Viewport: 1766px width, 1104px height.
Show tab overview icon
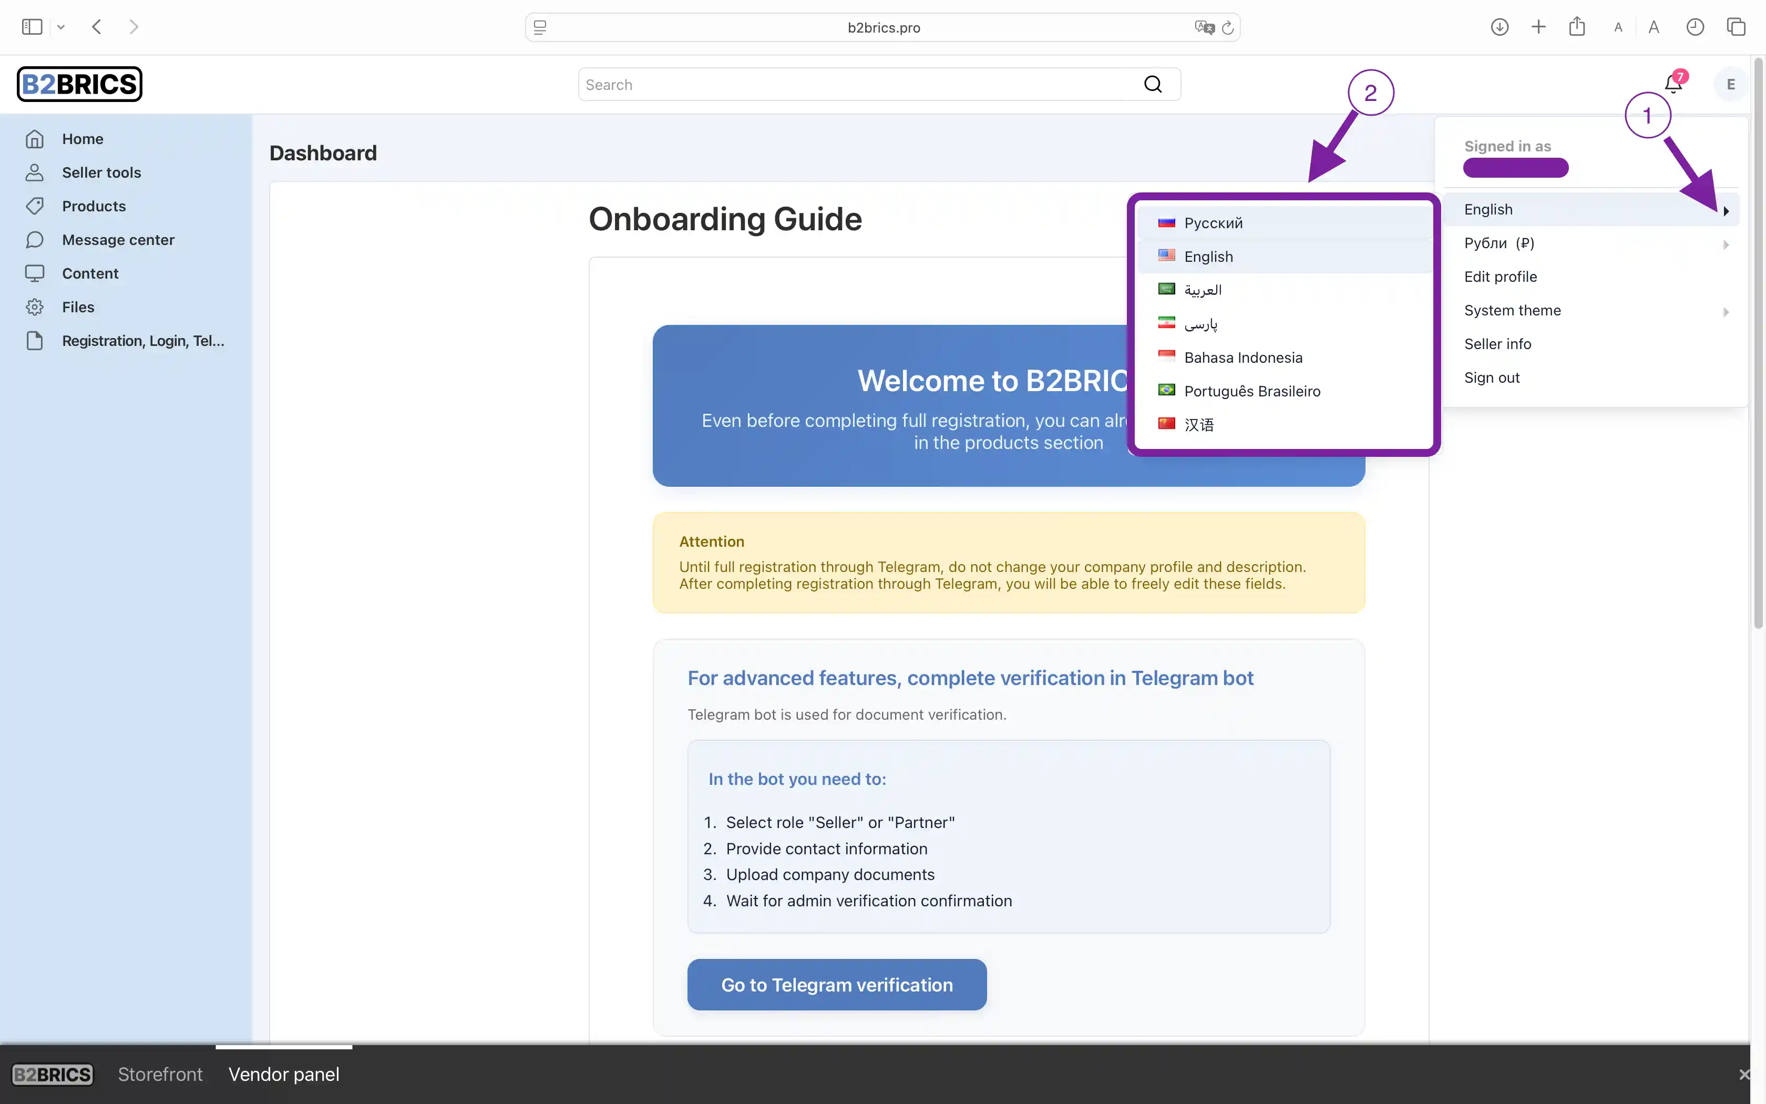(1736, 27)
